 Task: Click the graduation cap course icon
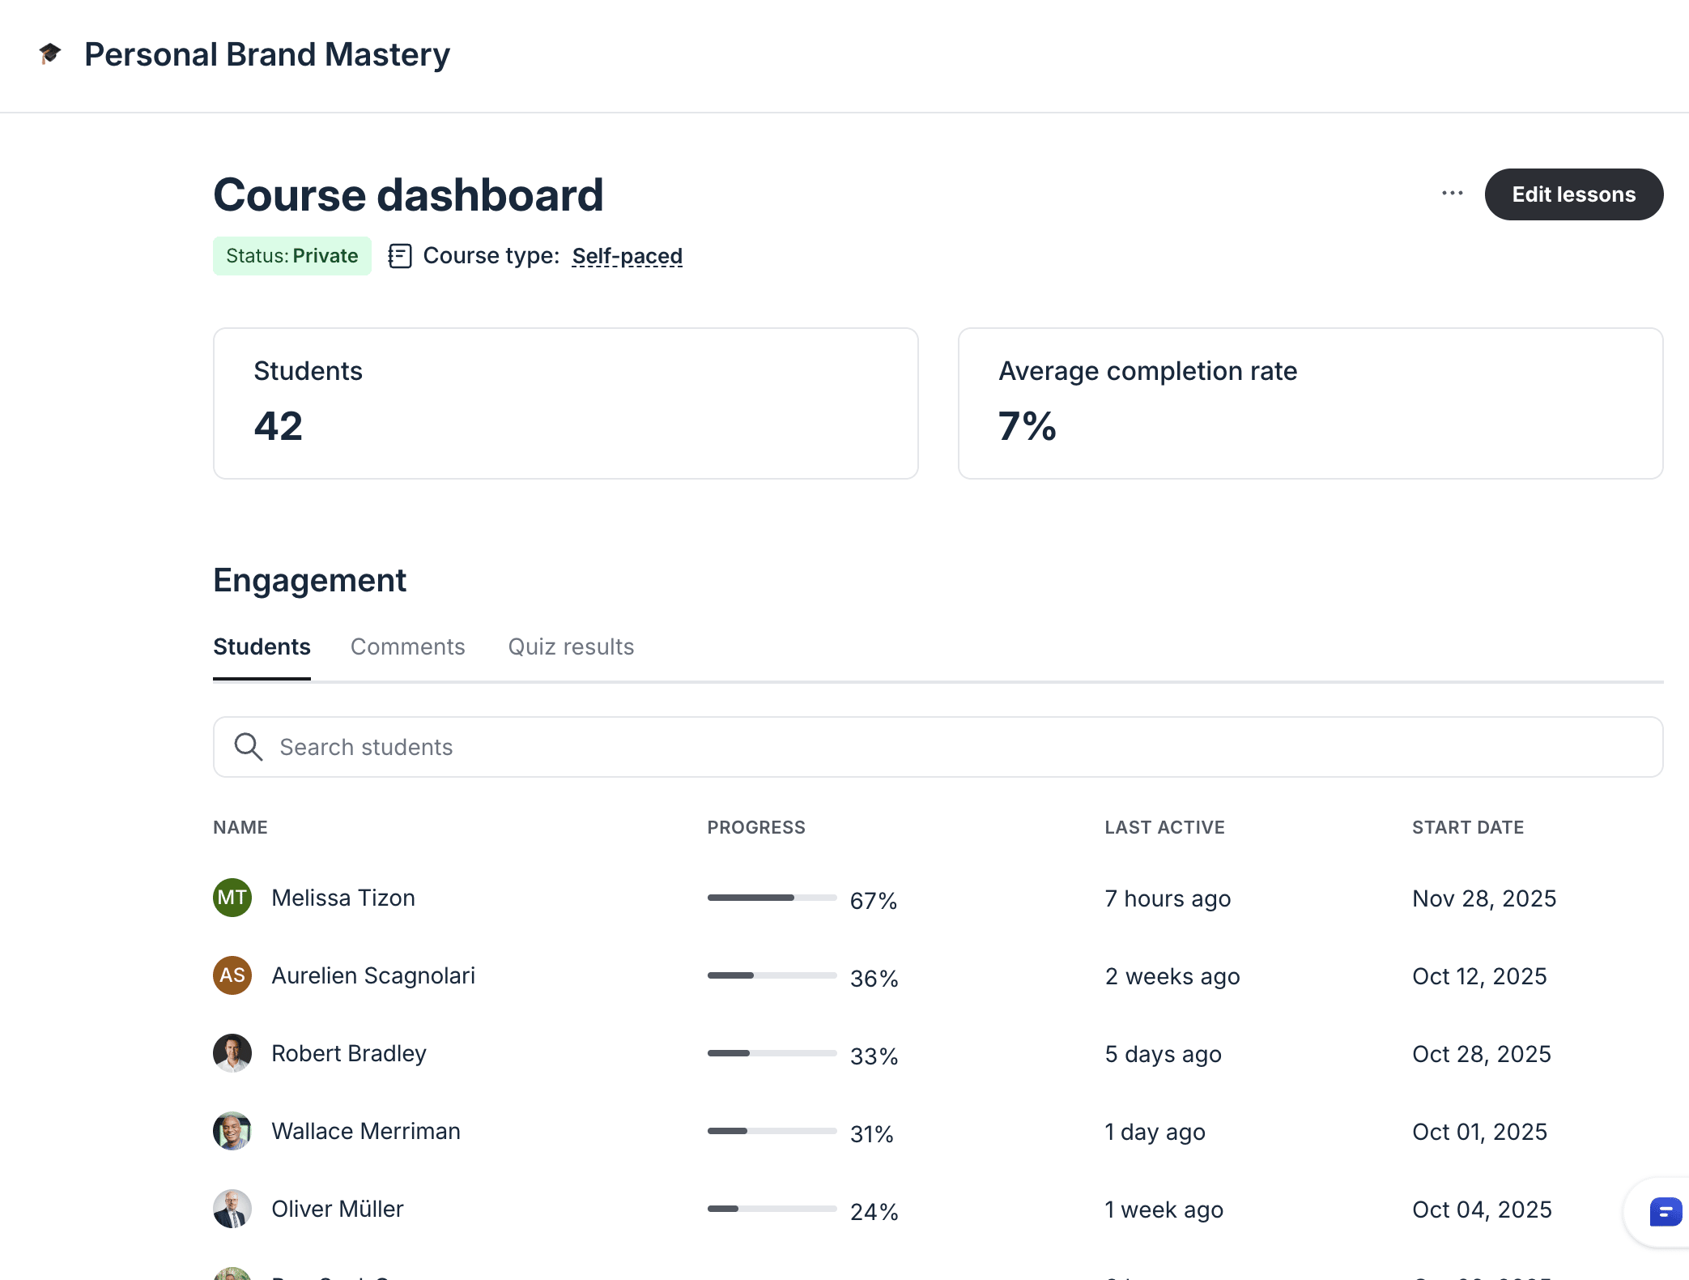[50, 54]
